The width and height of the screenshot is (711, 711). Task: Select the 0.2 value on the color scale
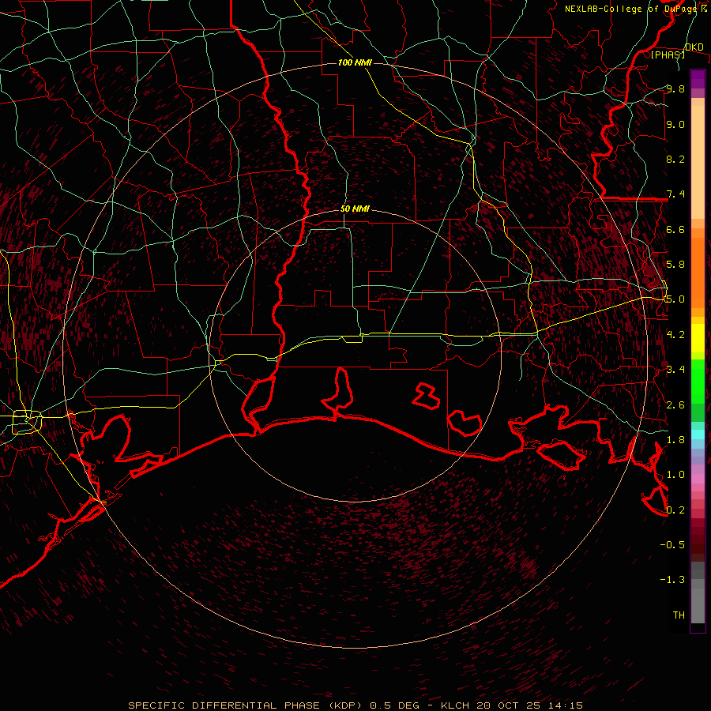pos(675,510)
